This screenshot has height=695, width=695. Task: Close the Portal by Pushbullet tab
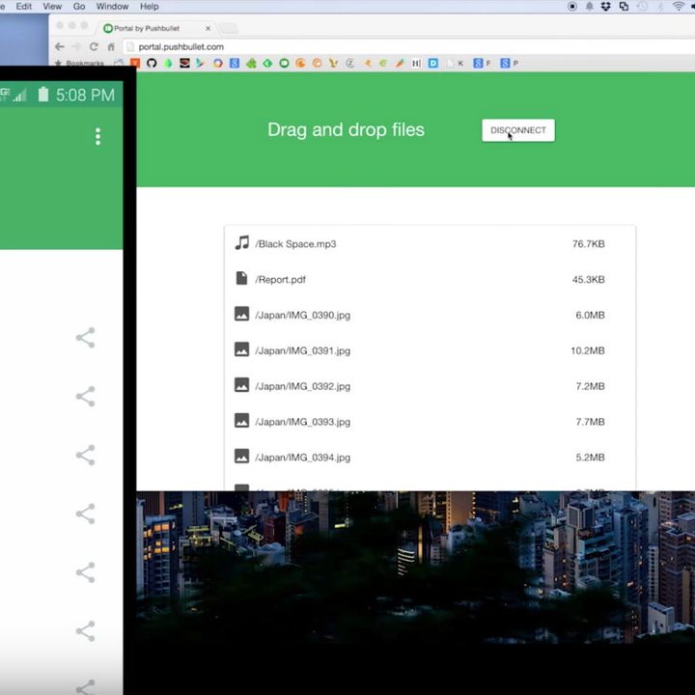pyautogui.click(x=208, y=28)
